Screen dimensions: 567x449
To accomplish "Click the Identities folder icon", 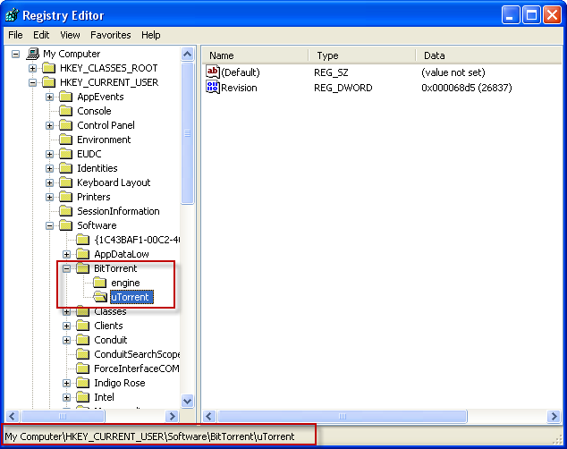I will (66, 168).
